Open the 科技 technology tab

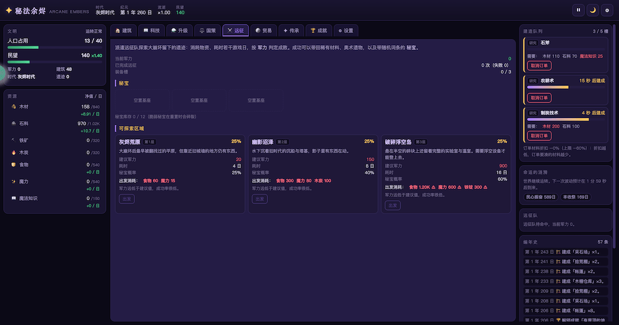[152, 30]
